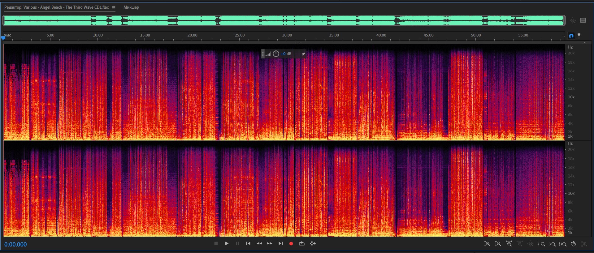Zoom in time with the horizontal magnifier
Screen dimensions: 594x253
click(x=509, y=244)
